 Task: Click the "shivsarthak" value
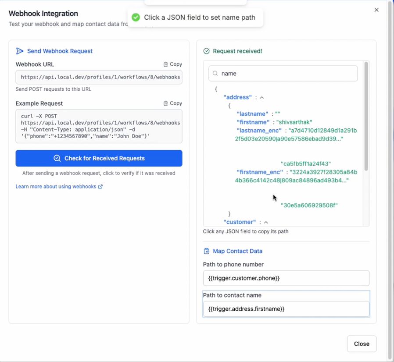[x=294, y=122]
